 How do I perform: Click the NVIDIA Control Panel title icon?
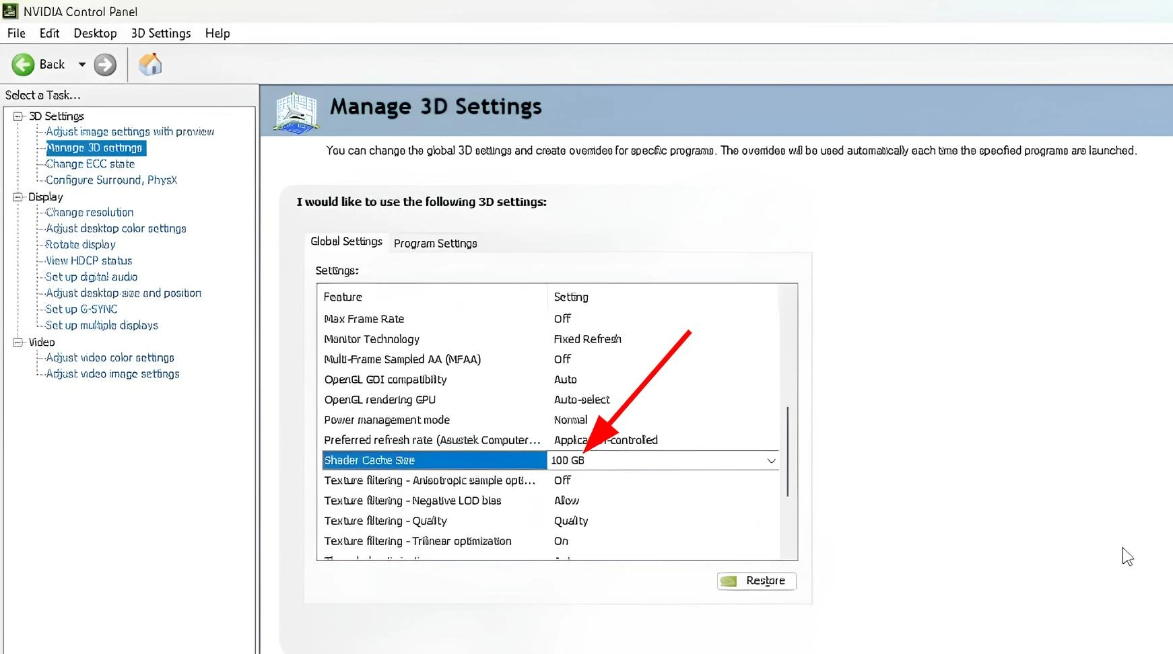10,11
